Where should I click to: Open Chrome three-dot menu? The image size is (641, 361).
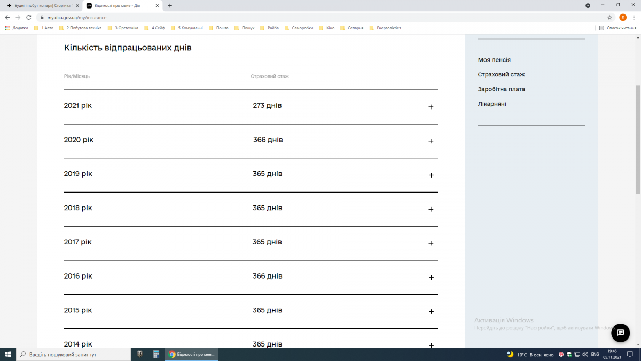[x=634, y=17]
